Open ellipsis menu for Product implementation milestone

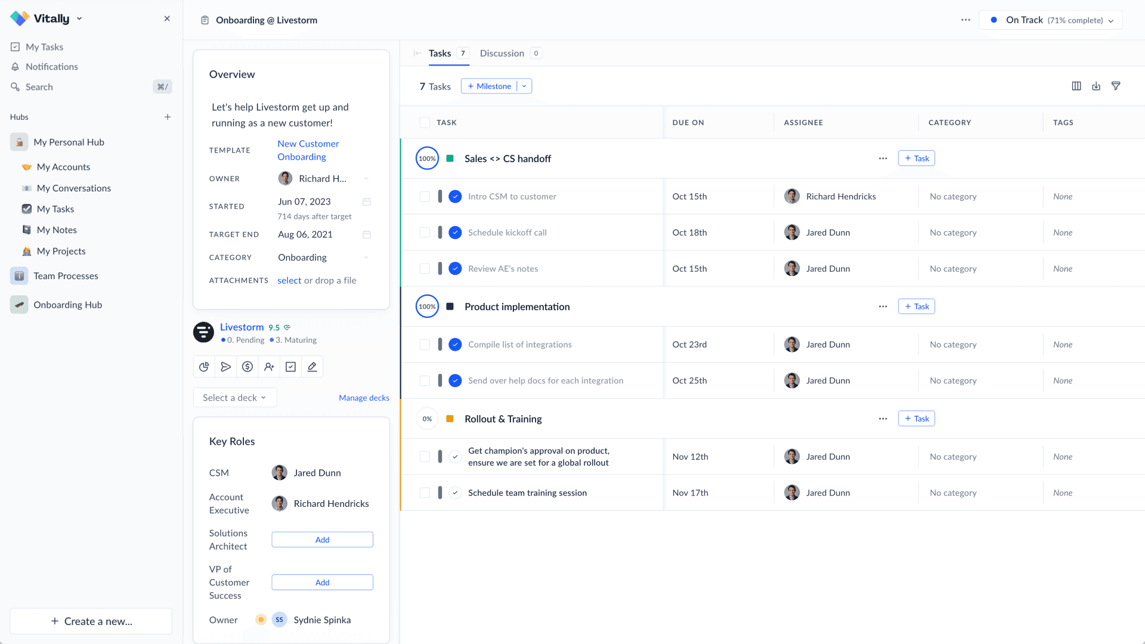coord(883,306)
